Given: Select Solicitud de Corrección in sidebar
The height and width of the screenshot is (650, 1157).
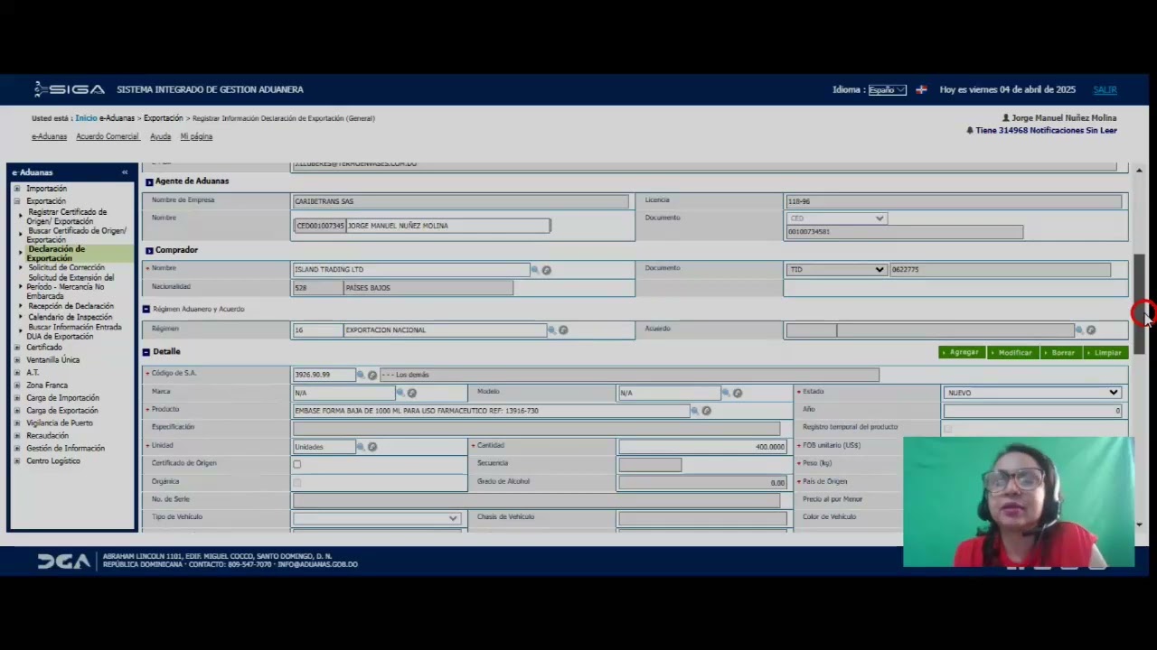Looking at the screenshot, I should coord(66,268).
